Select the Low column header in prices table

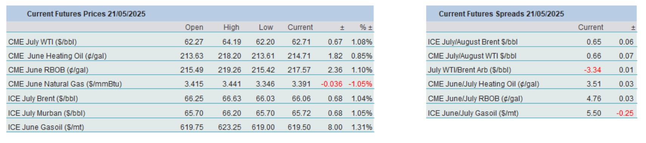coord(266,27)
